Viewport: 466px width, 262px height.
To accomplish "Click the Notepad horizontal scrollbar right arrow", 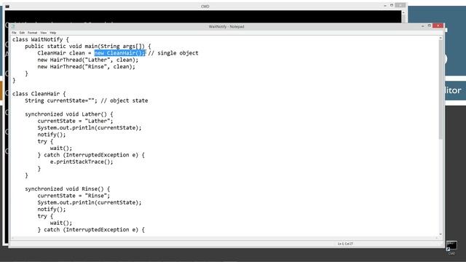I will (437, 238).
